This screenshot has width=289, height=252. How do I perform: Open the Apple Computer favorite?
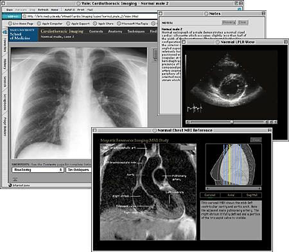[49, 24]
